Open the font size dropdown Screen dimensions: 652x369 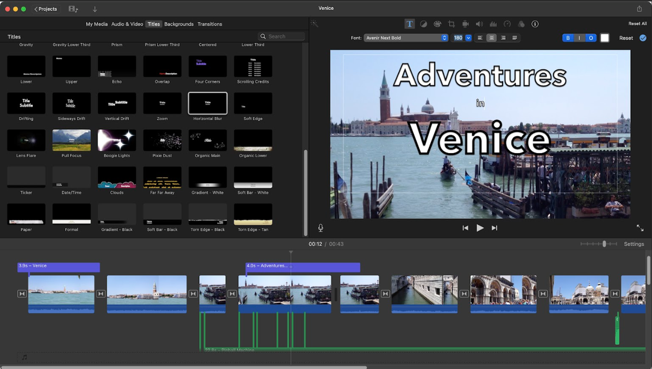pyautogui.click(x=468, y=37)
